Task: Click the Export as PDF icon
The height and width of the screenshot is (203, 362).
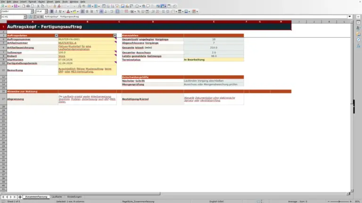Action: pyautogui.click(x=24, y=6)
